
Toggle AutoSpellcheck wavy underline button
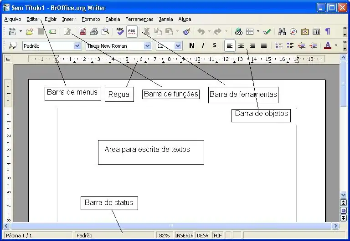pos(132,31)
